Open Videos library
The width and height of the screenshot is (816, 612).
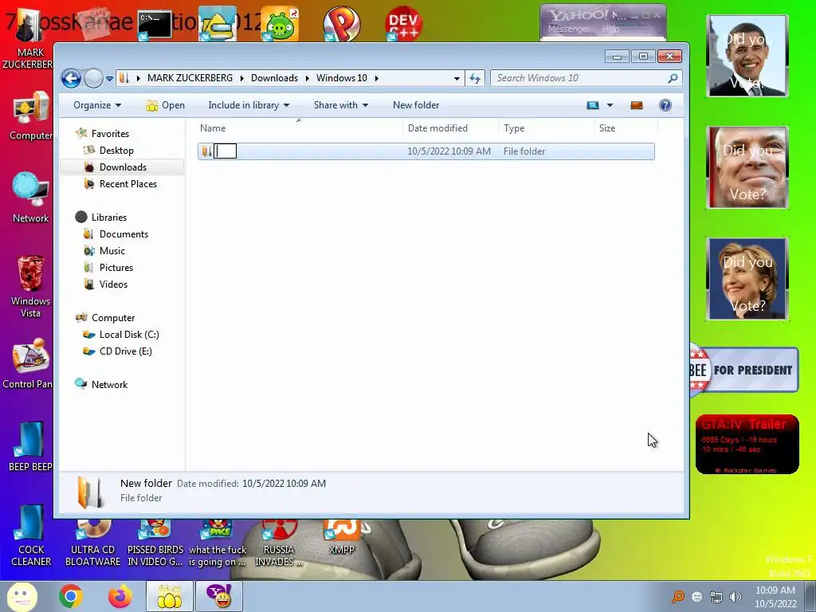pos(113,284)
